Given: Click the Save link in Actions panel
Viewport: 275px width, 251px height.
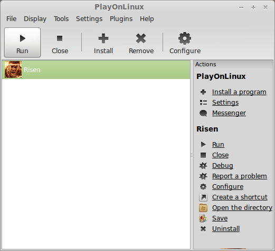Looking at the screenshot, I should coord(220,218).
